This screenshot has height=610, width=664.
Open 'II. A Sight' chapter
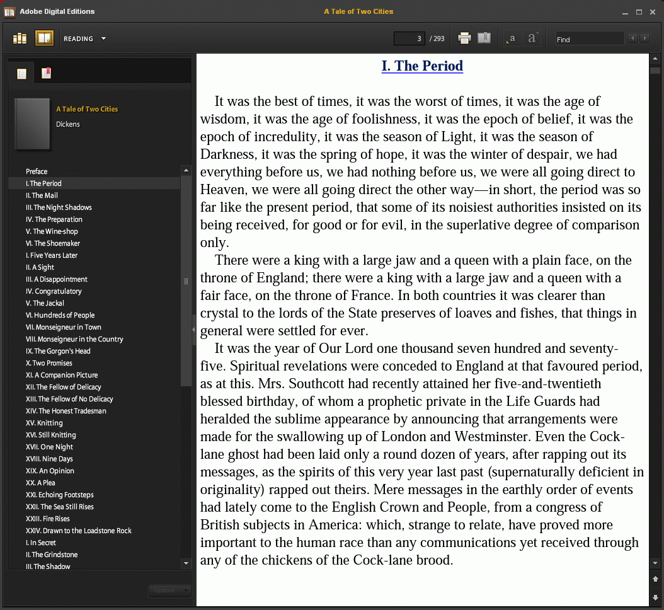40,267
